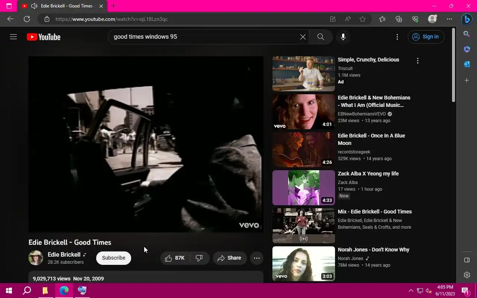Open File Explorer from taskbar

[x=45, y=291]
